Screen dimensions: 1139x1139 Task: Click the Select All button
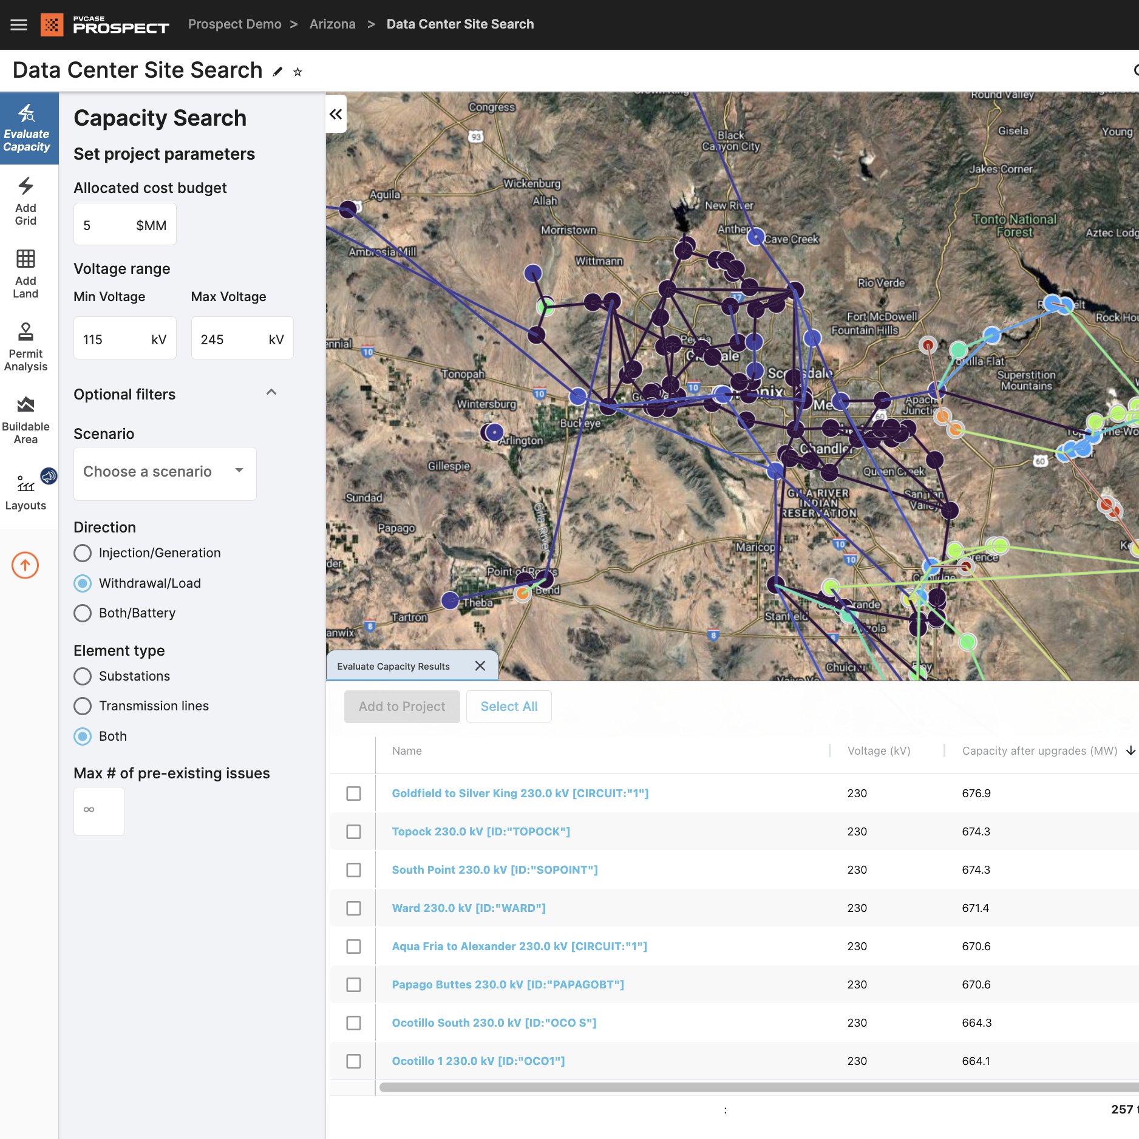point(509,706)
